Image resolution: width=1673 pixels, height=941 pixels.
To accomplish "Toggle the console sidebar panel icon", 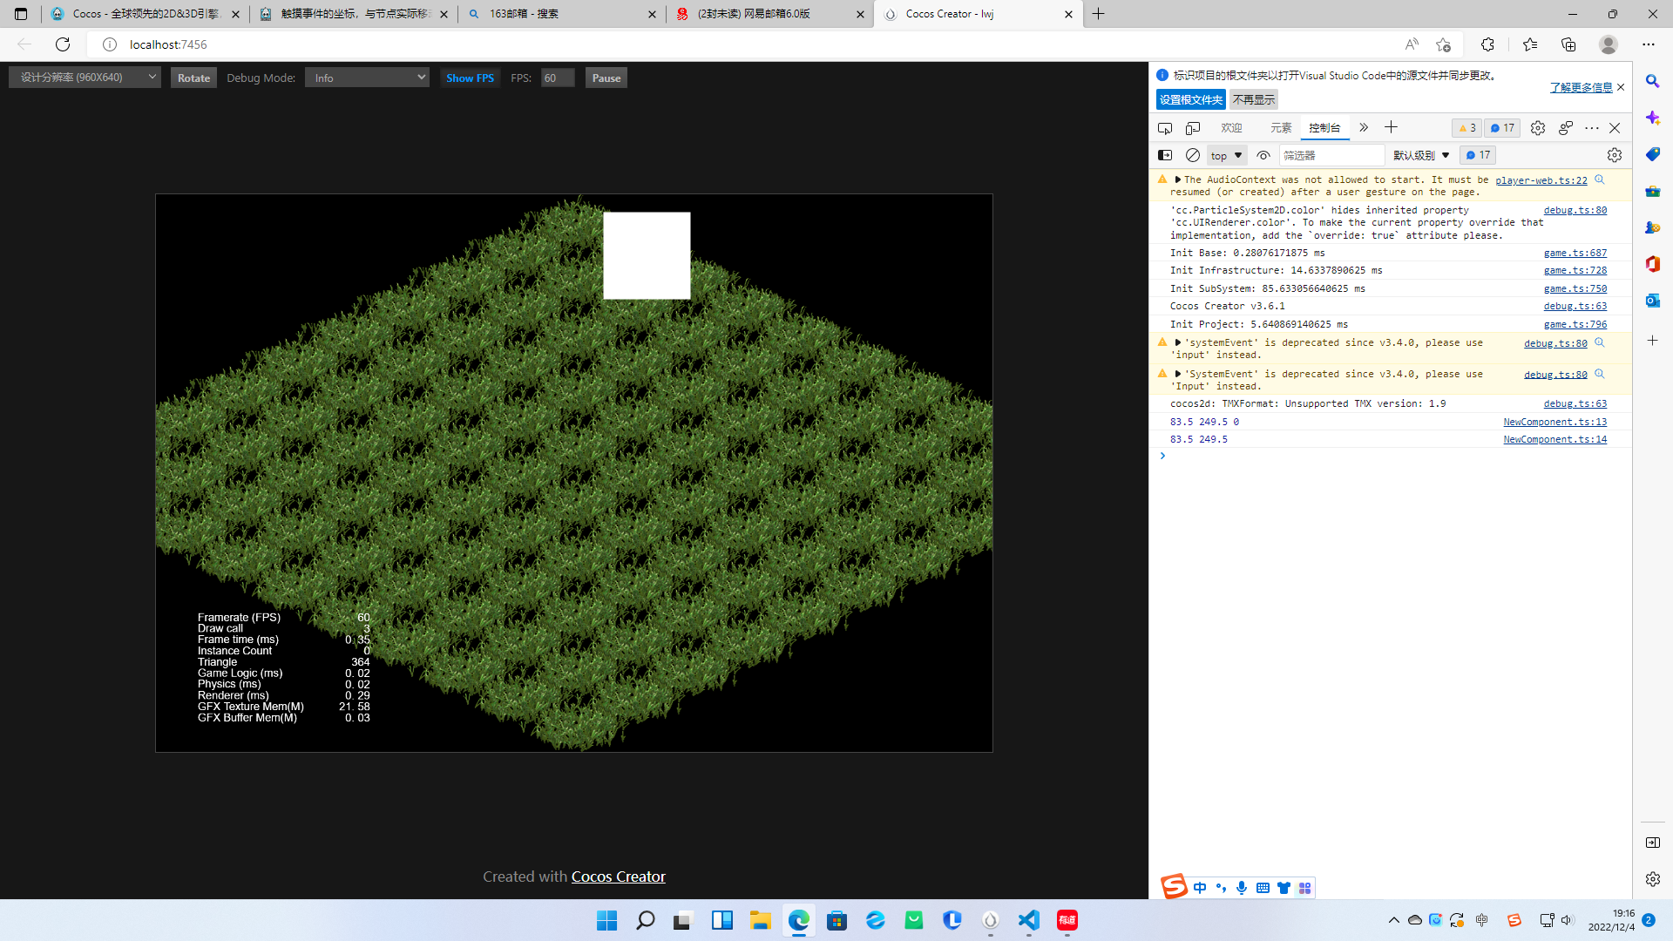I will pos(1165,155).
